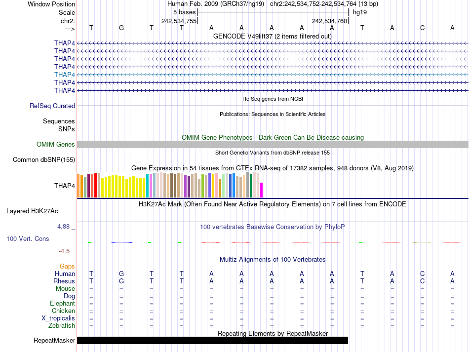
Task: Select the Rhesus species row label
Action: click(x=64, y=281)
